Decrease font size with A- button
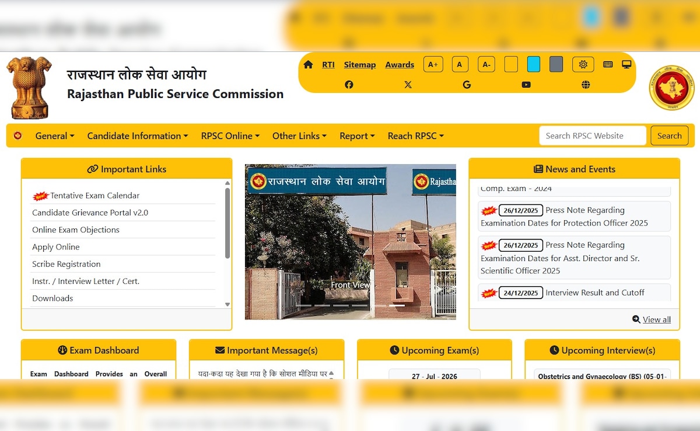 tap(487, 65)
